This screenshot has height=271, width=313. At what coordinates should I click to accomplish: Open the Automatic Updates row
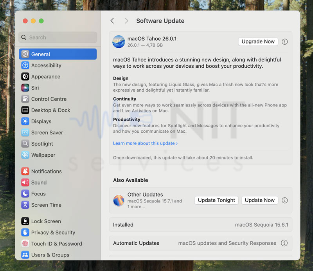196,243
